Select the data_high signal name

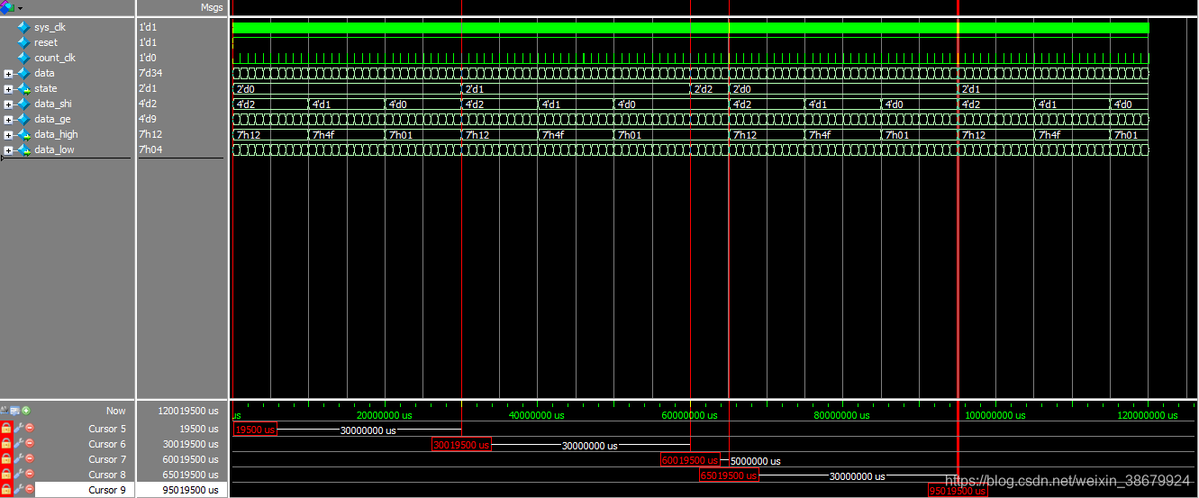click(x=56, y=134)
